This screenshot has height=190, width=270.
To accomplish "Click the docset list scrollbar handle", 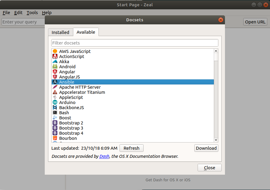I will 216,57.
